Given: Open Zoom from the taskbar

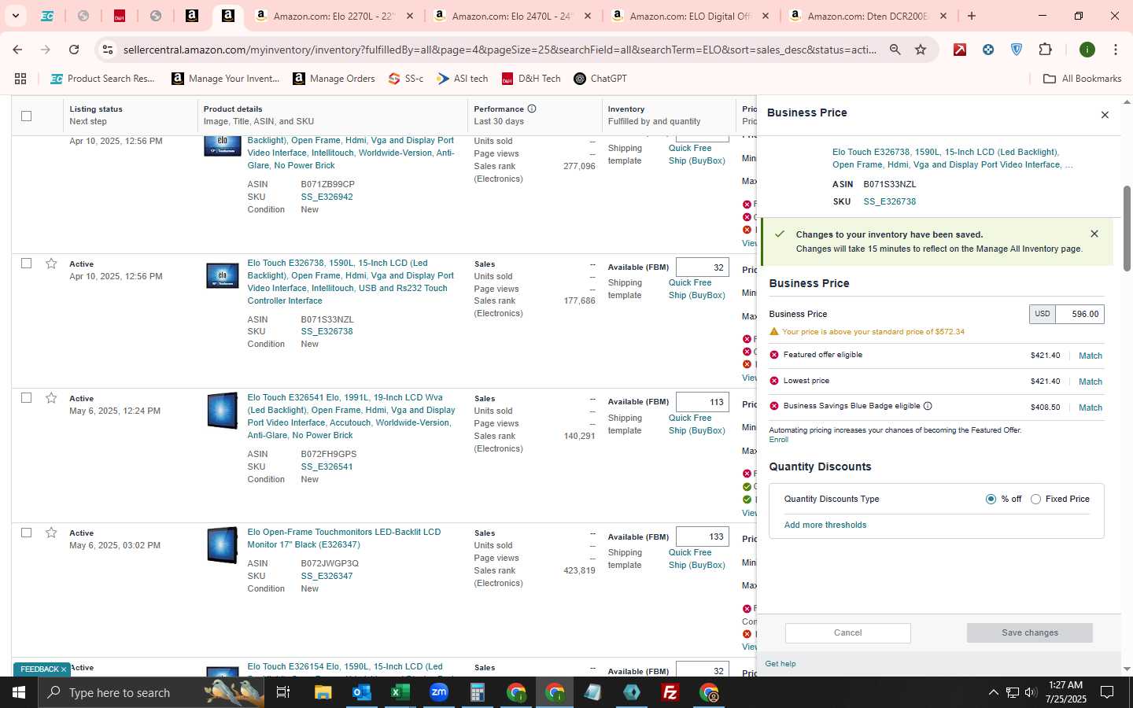Looking at the screenshot, I should click(438, 692).
